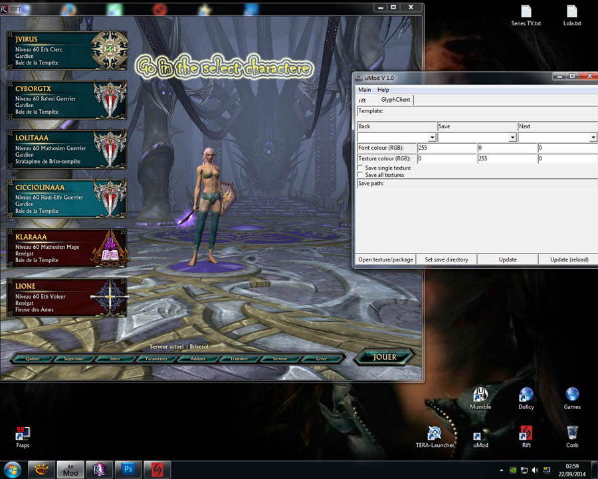This screenshot has height=479, width=598.
Task: Click the Open texture/package button
Action: coord(385,259)
